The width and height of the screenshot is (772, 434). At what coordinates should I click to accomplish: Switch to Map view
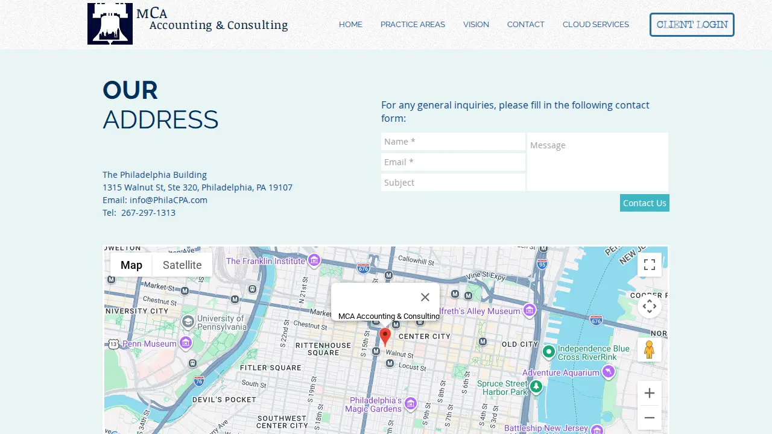[131, 265]
